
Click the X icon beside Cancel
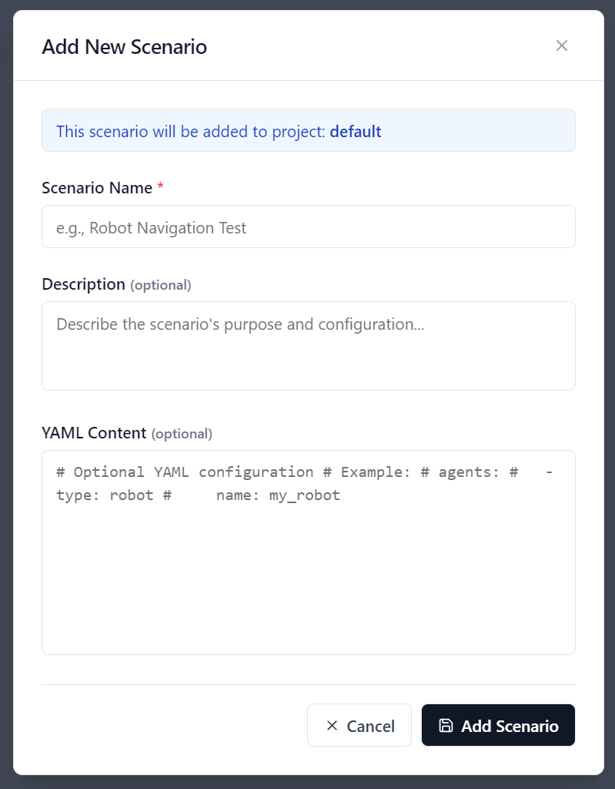point(333,725)
